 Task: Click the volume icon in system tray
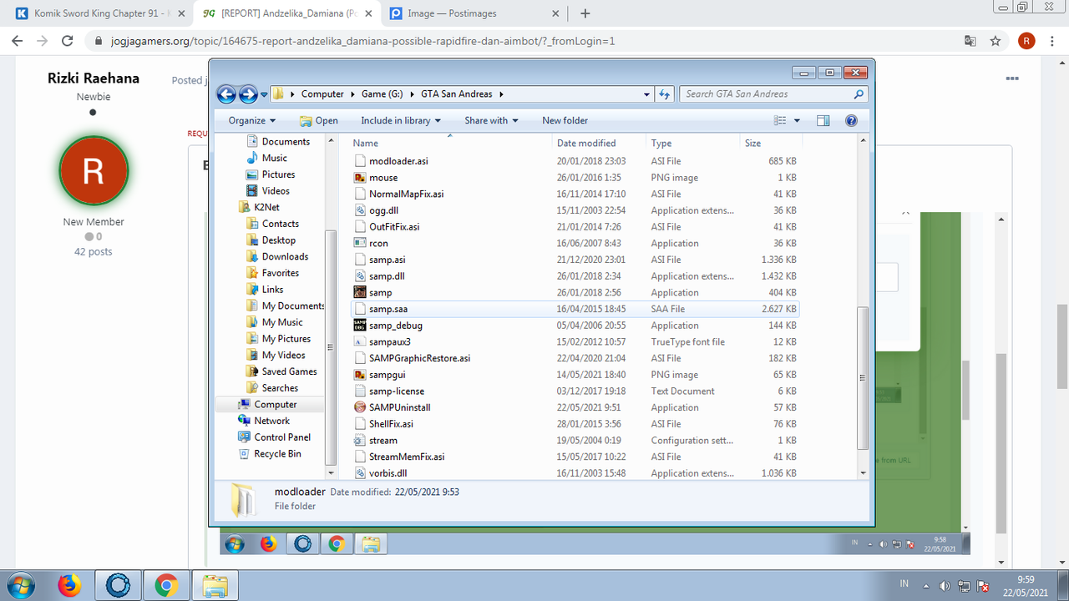pyautogui.click(x=945, y=586)
